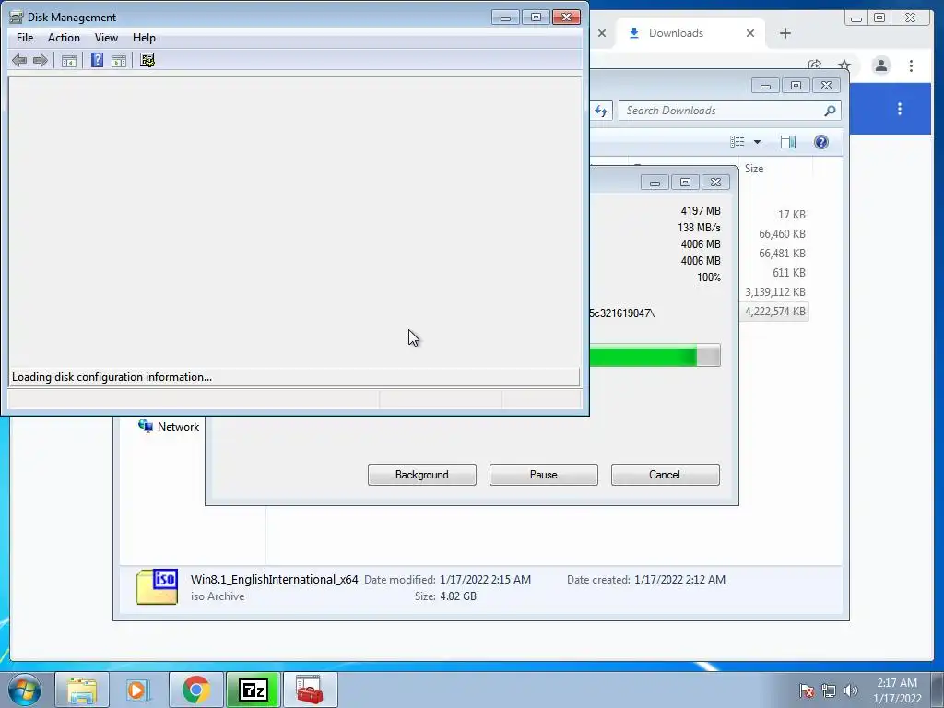The width and height of the screenshot is (944, 708).
Task: Select the file row sized 4,222,574 KB
Action: pyautogui.click(x=774, y=312)
